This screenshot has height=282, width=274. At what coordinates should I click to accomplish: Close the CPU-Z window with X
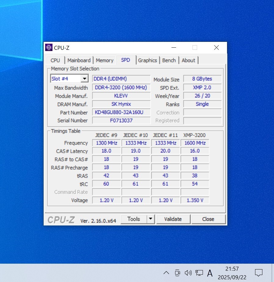point(216,47)
